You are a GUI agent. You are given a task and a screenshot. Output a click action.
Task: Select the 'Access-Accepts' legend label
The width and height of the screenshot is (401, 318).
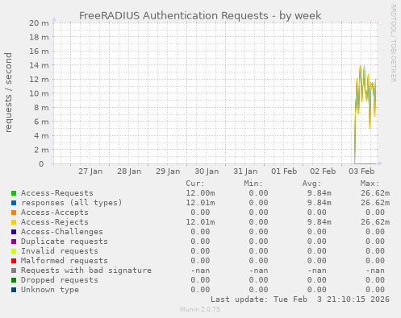pyautogui.click(x=55, y=213)
